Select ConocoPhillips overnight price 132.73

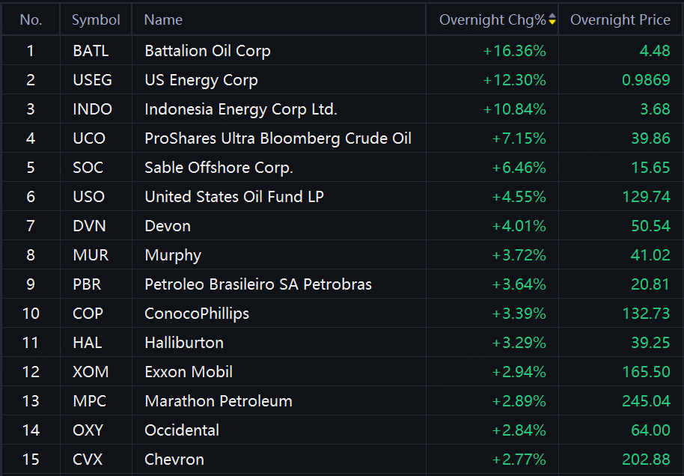646,314
